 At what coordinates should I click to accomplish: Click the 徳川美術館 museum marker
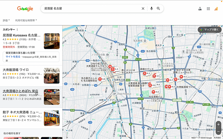click(213, 44)
